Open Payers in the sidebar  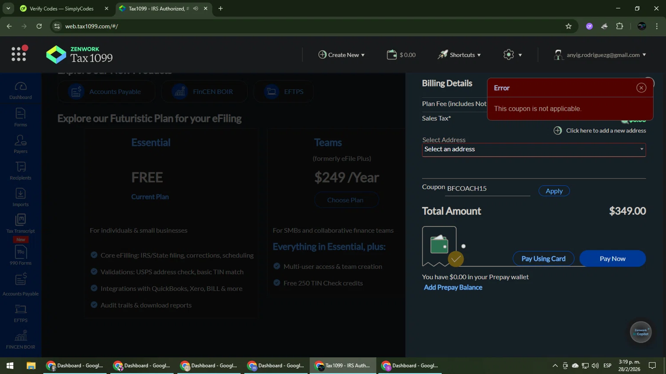point(20,144)
